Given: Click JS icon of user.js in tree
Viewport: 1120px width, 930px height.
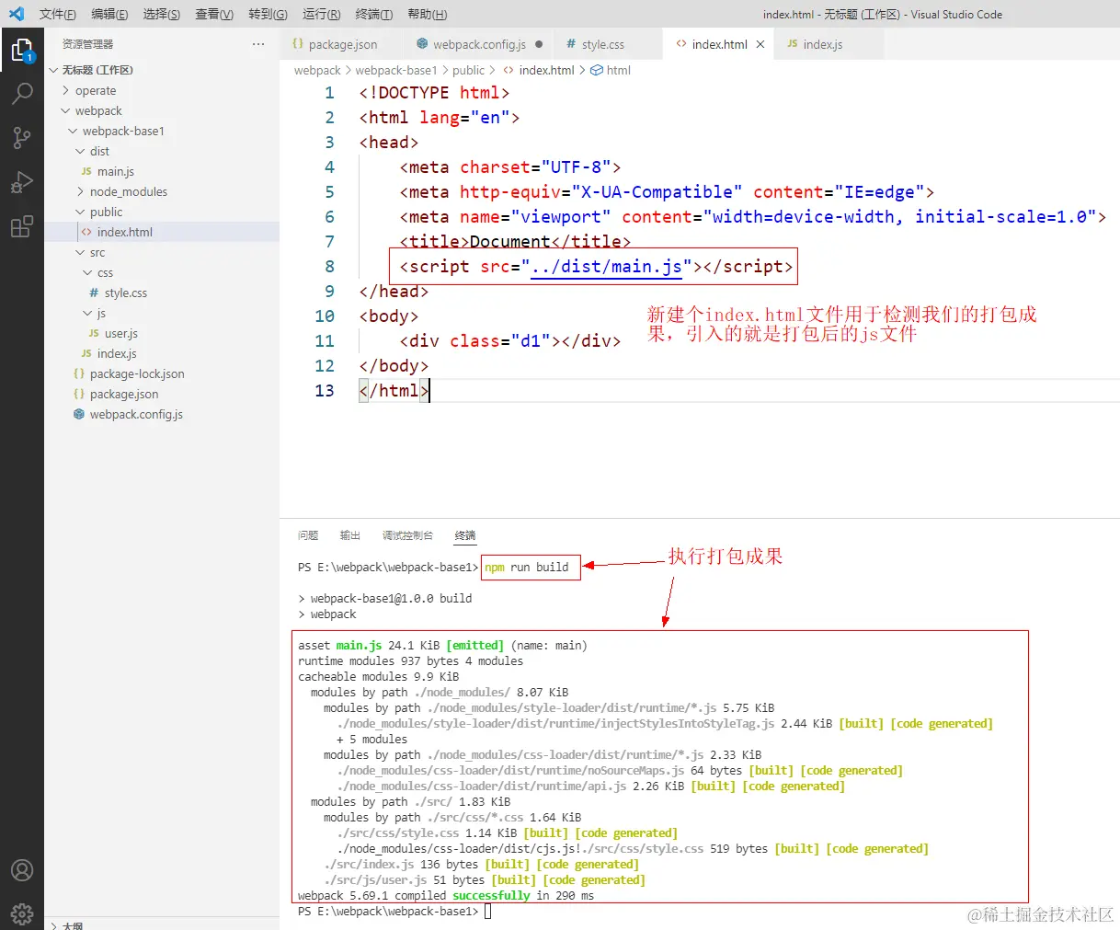Looking at the screenshot, I should point(94,333).
